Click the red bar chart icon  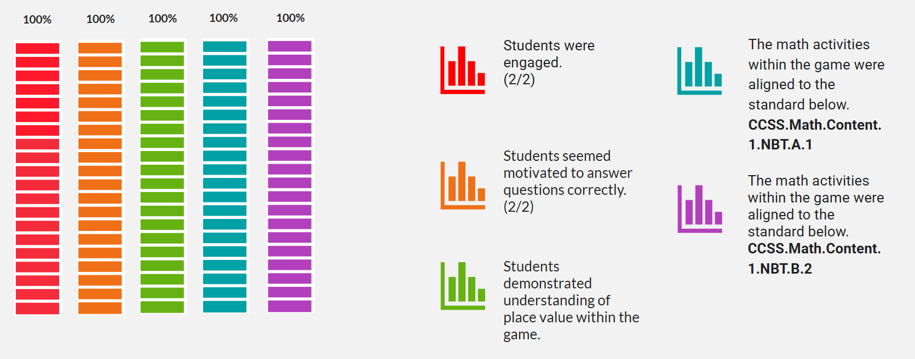coord(463,70)
